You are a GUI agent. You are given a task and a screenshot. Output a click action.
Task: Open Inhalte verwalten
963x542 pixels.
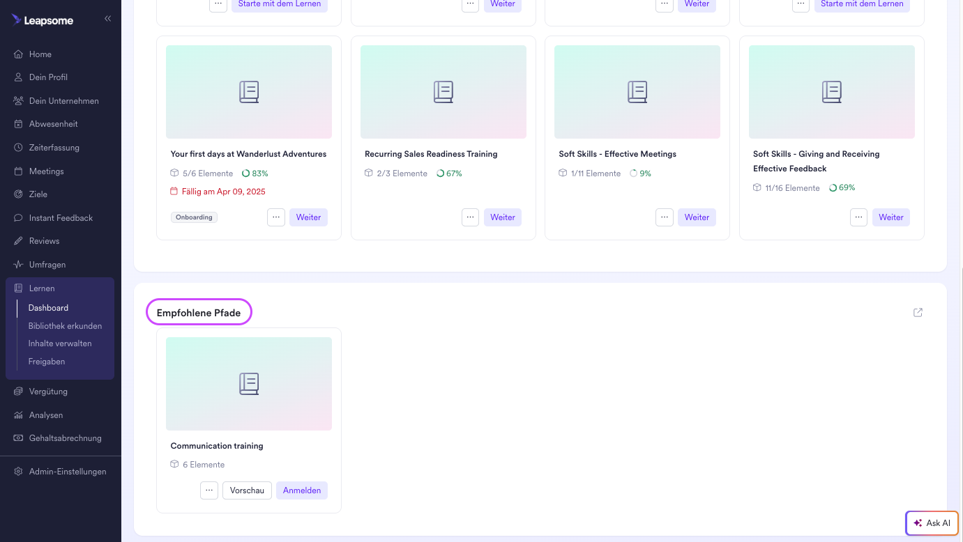60,343
